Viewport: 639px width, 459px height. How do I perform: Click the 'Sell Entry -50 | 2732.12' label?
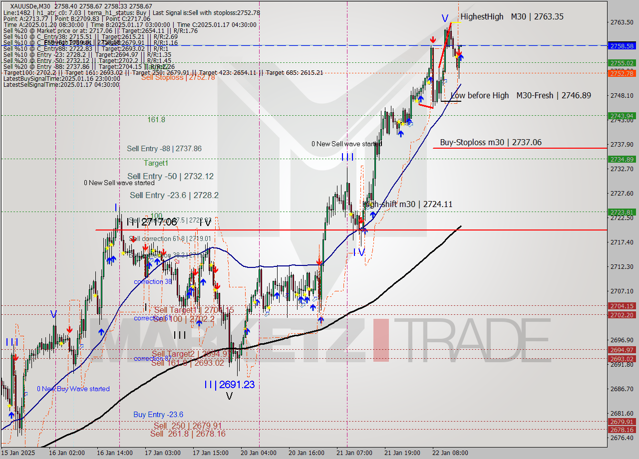click(x=170, y=176)
